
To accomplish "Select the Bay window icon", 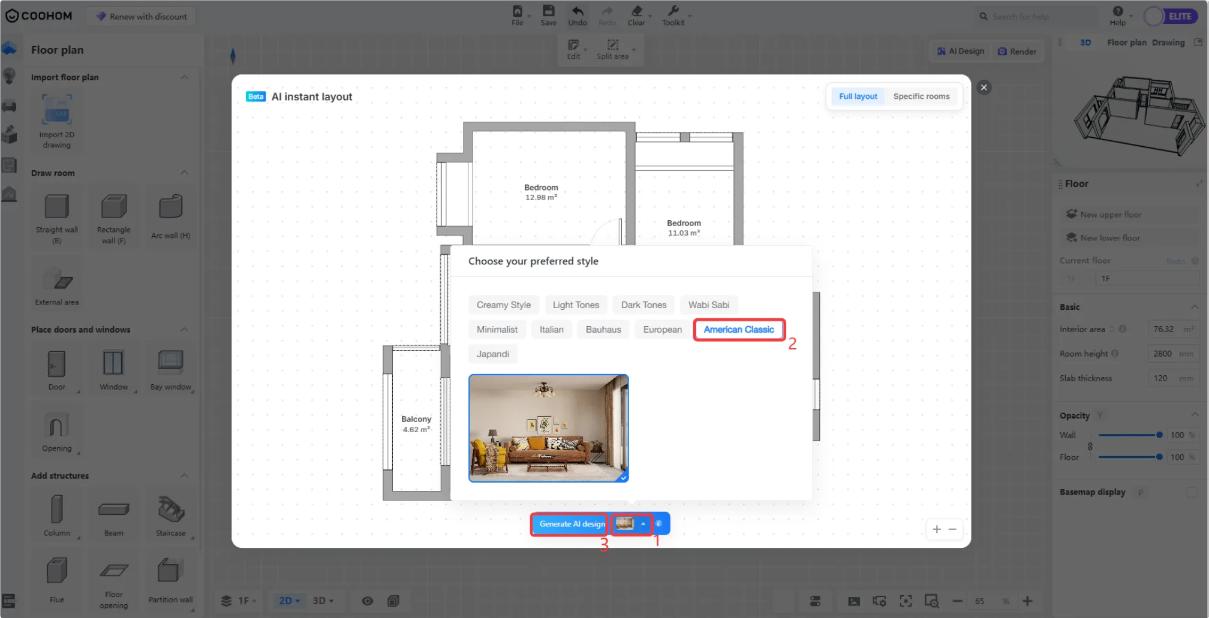I will coord(170,363).
